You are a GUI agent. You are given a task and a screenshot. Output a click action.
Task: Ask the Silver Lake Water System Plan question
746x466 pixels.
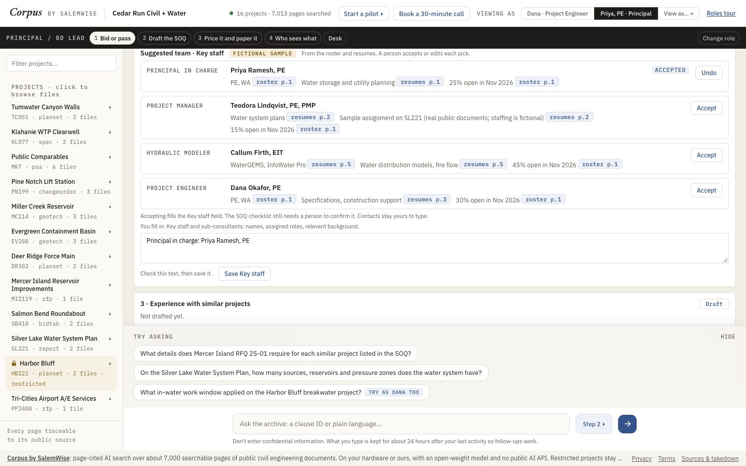coord(311,373)
